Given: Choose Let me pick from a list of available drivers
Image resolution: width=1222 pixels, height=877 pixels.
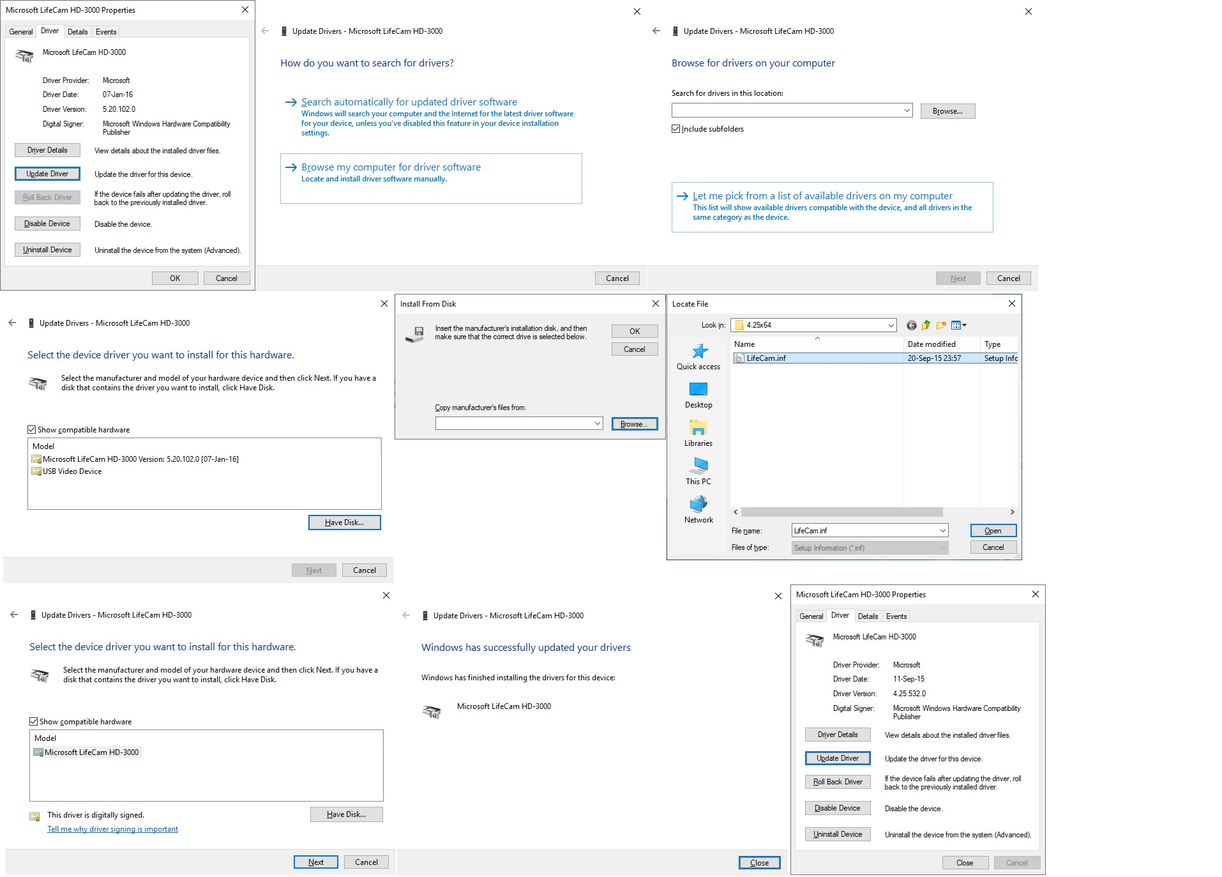Looking at the screenshot, I should (x=832, y=207).
